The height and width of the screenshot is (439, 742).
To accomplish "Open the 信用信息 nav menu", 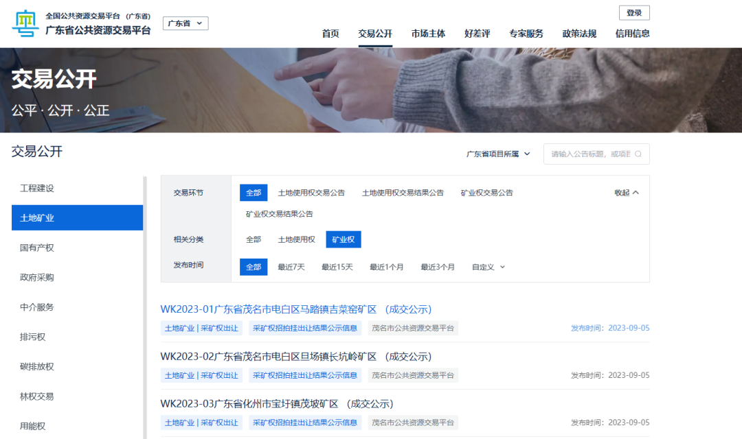I will tap(632, 34).
